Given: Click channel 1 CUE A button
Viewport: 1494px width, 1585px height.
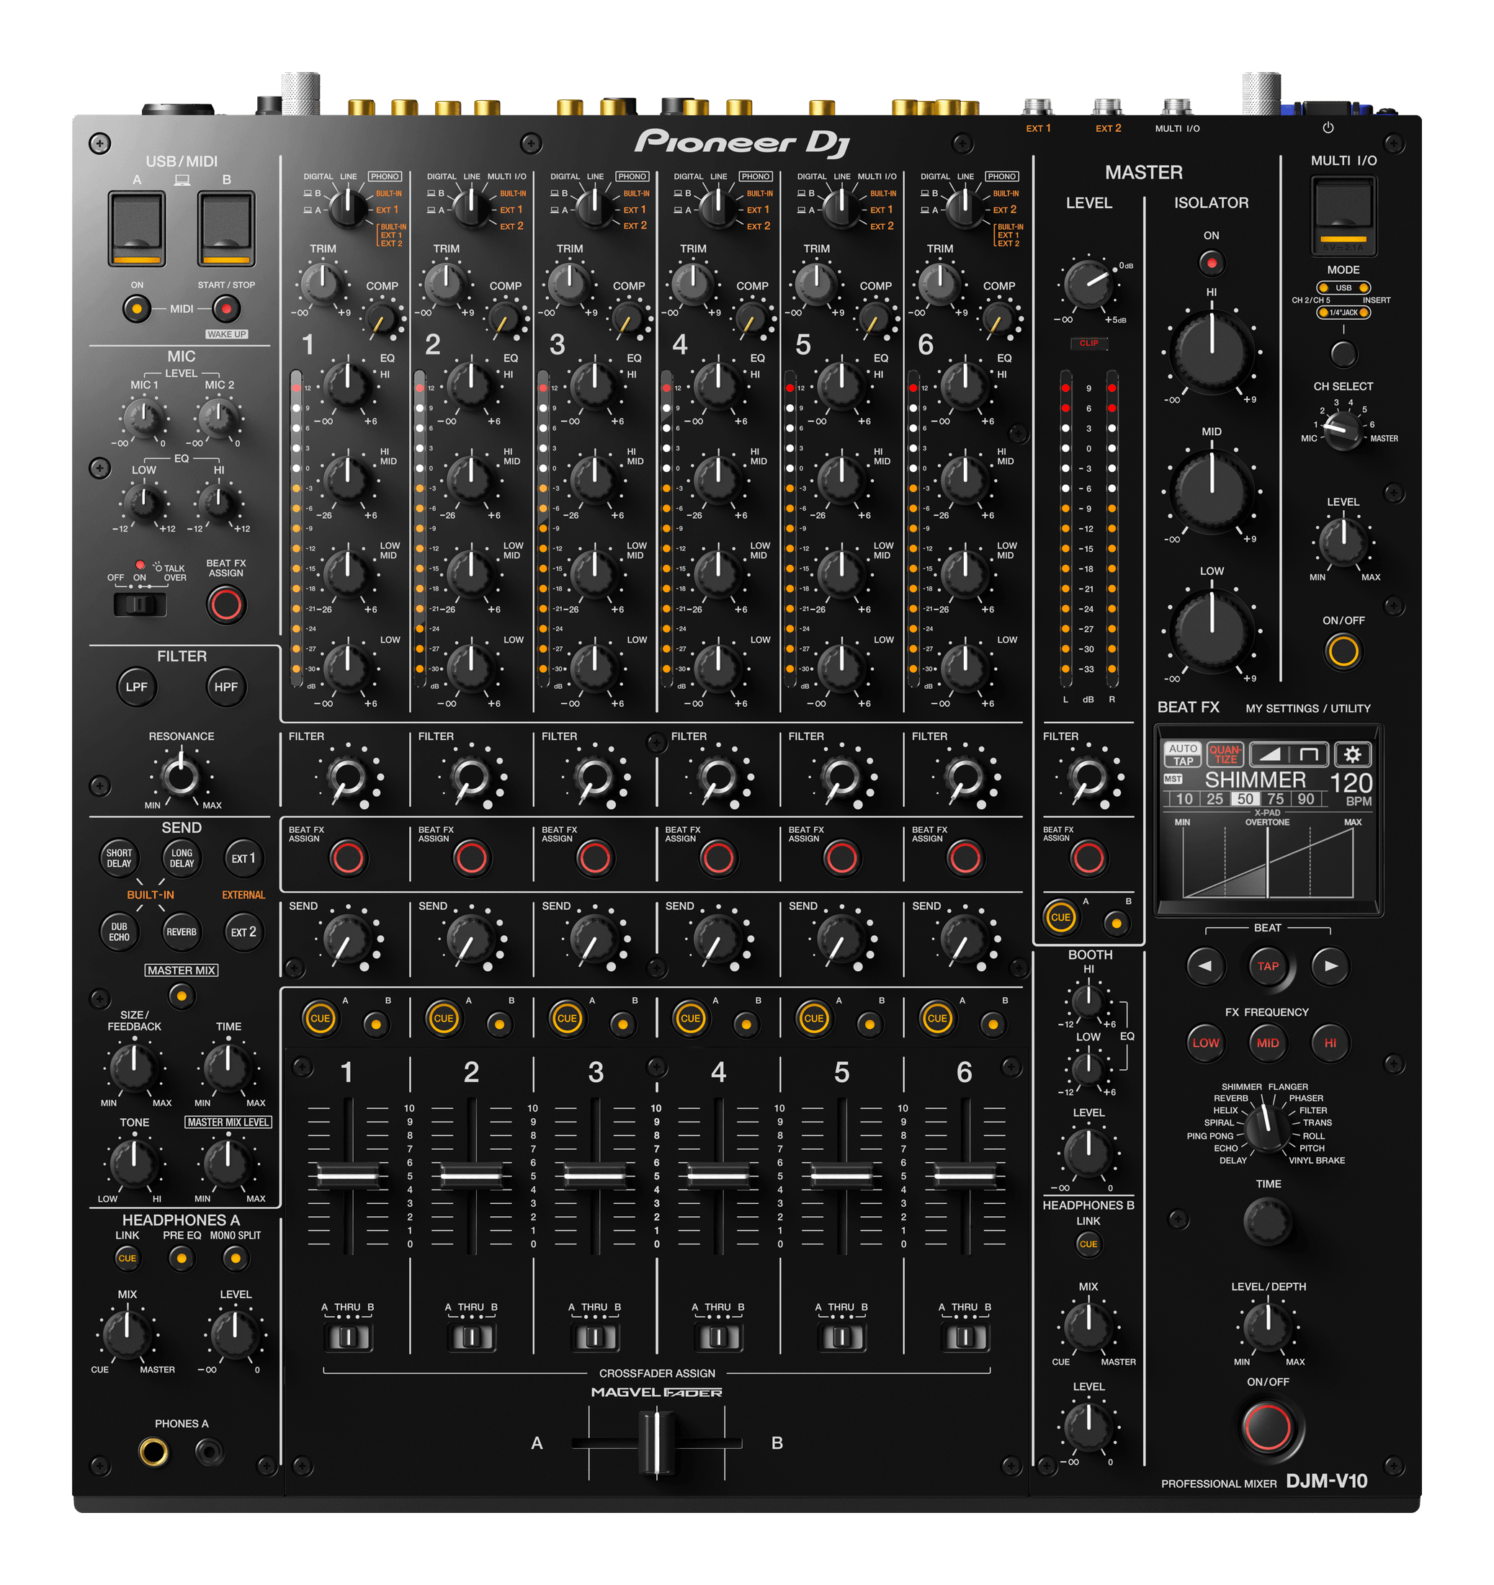Looking at the screenshot, I should pyautogui.click(x=320, y=1019).
